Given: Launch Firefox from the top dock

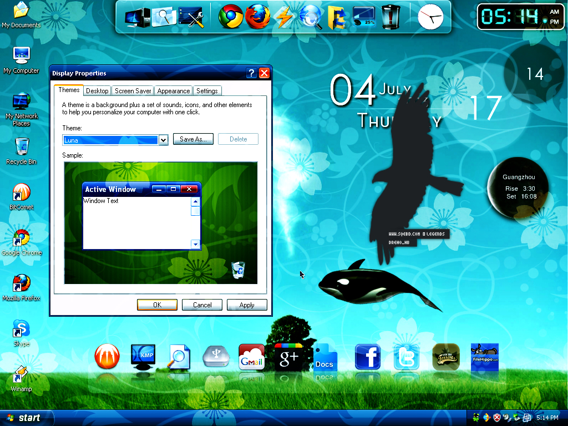Looking at the screenshot, I should tap(258, 17).
